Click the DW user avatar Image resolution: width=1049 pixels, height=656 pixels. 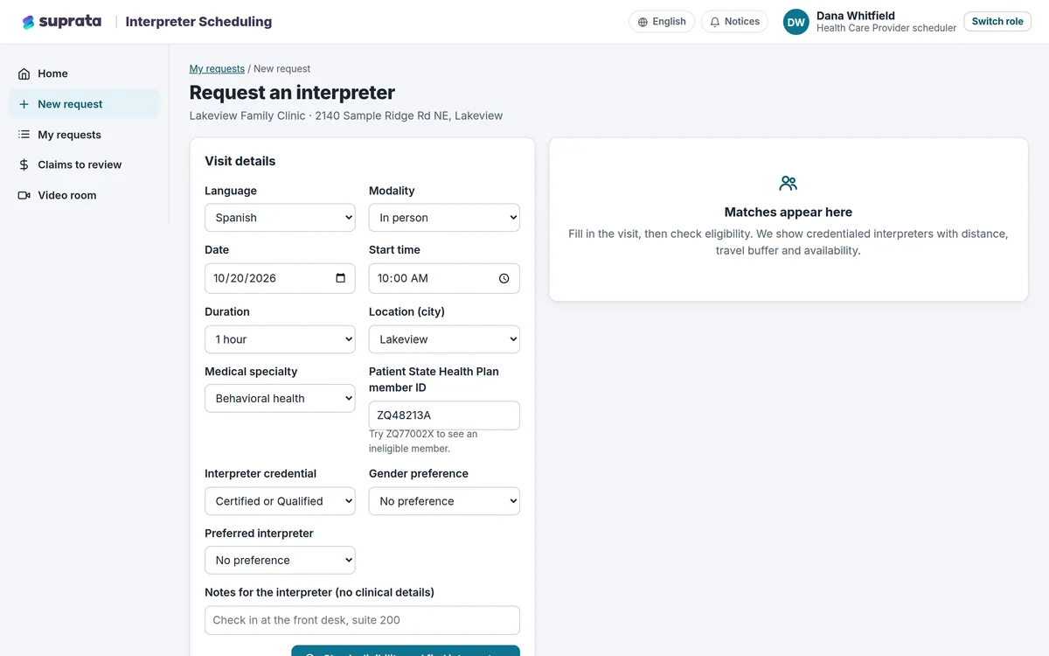tap(796, 22)
